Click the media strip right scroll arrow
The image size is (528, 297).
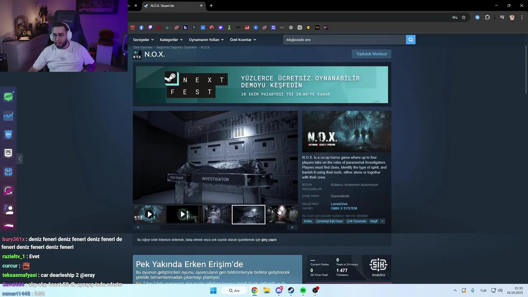click(x=292, y=227)
